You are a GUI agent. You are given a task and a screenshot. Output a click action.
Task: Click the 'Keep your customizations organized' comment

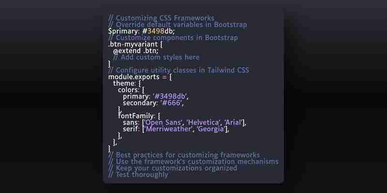point(173,168)
